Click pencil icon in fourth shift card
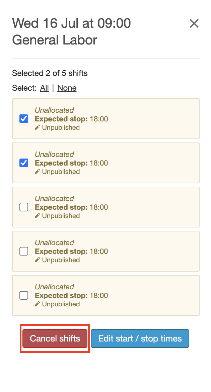 [x=38, y=260]
